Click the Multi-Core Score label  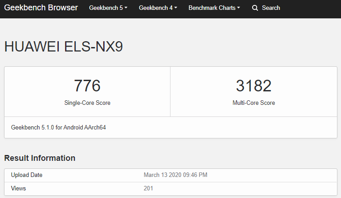(x=254, y=103)
